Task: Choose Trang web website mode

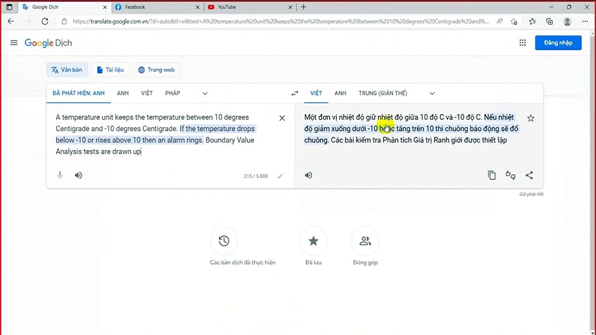Action: [156, 70]
